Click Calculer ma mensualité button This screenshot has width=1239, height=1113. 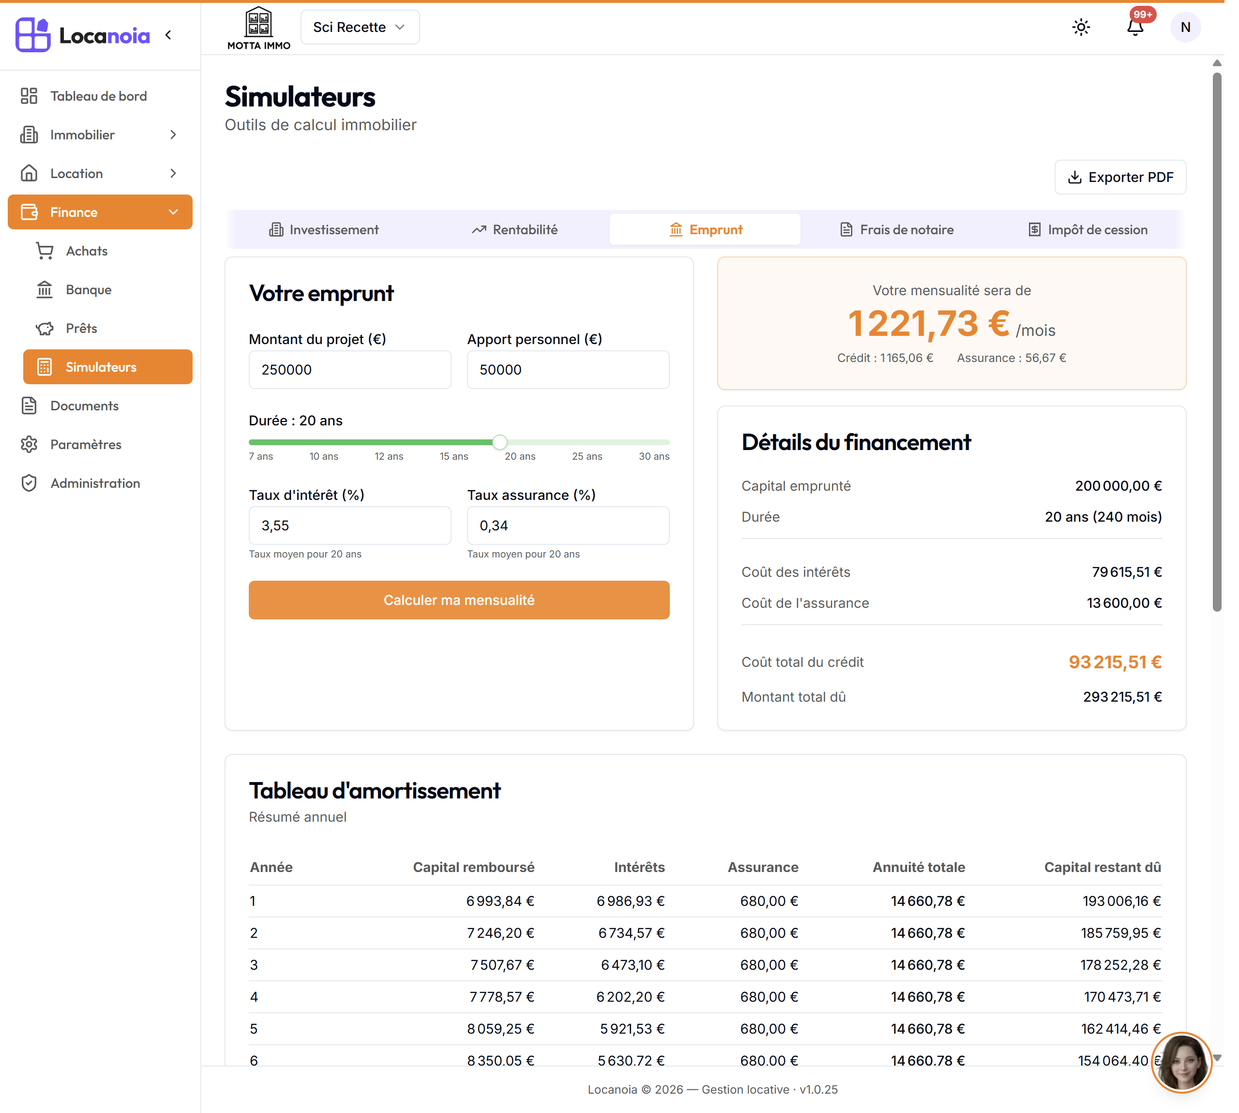click(459, 600)
